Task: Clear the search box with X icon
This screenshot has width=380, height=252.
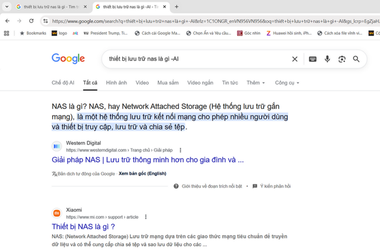Action: click(x=295, y=59)
